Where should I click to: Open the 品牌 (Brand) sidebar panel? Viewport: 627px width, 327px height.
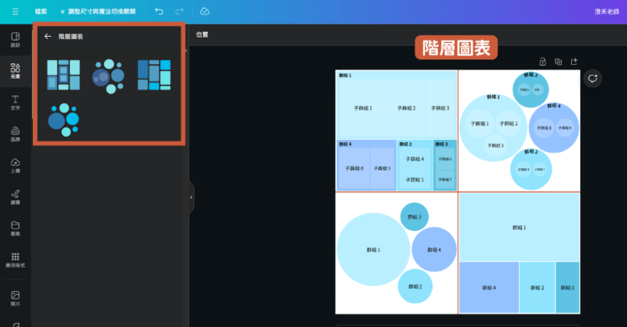(15, 135)
